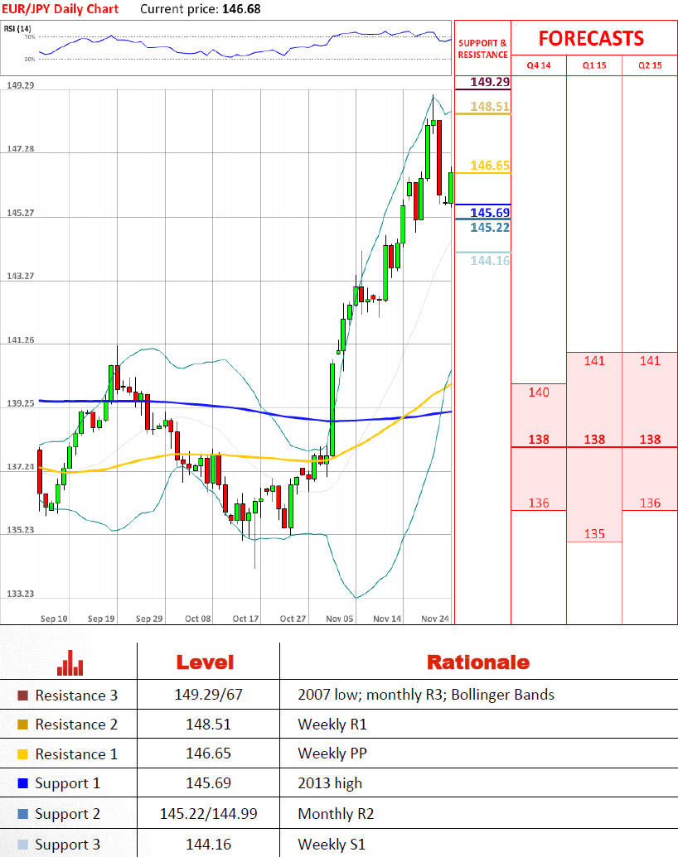This screenshot has width=678, height=857.
Task: Click the 149.29 level in the resistance column
Action: pos(490,82)
